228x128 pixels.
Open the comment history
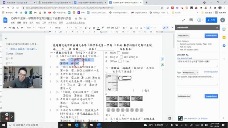pos(191,20)
